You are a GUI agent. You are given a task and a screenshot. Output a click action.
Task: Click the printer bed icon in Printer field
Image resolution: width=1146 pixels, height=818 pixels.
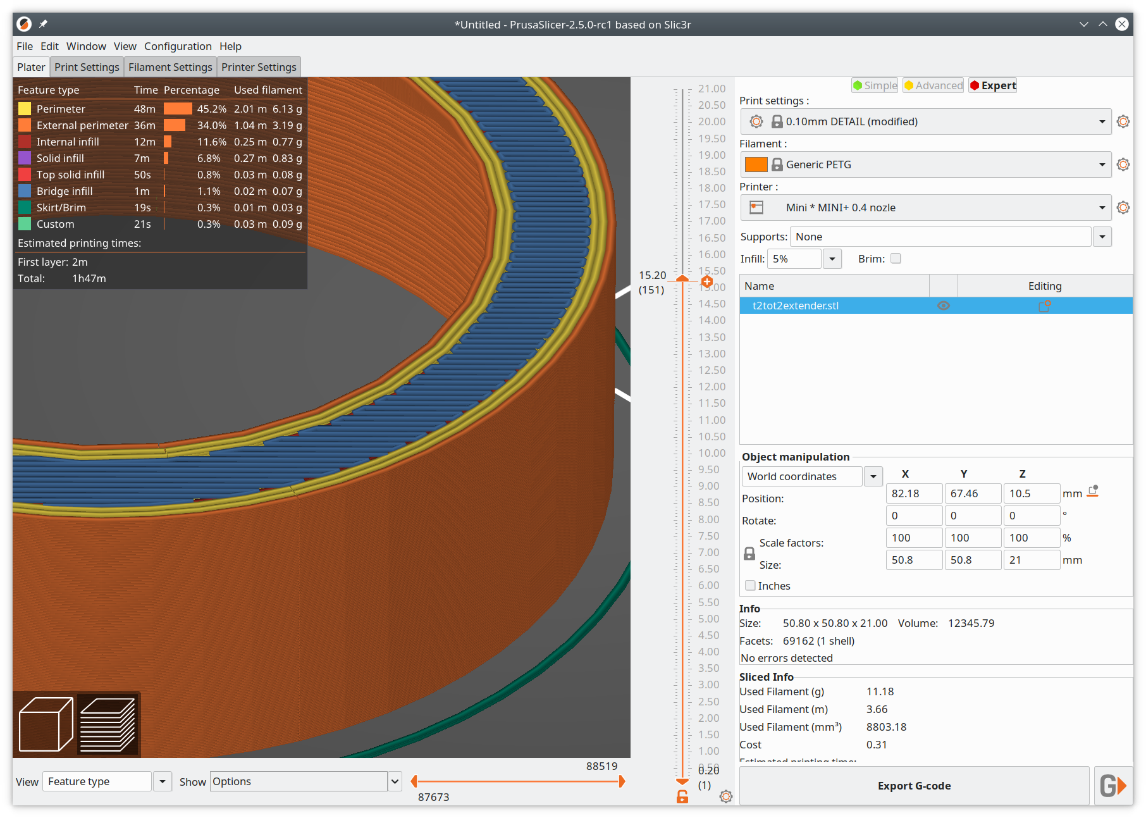pyautogui.click(x=756, y=208)
